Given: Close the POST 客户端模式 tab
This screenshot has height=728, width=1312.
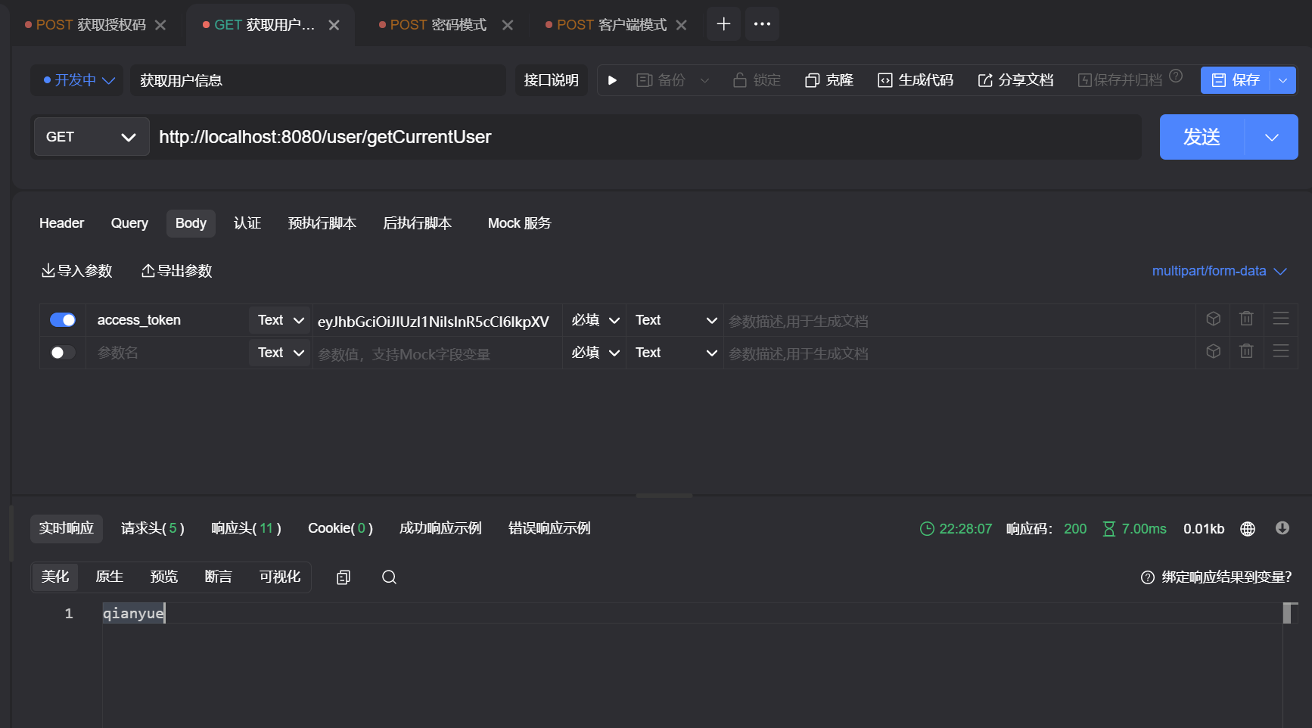Looking at the screenshot, I should tap(681, 25).
